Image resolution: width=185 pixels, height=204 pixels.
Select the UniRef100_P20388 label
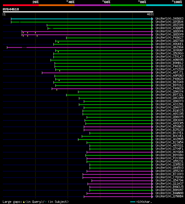[x=169, y=158]
